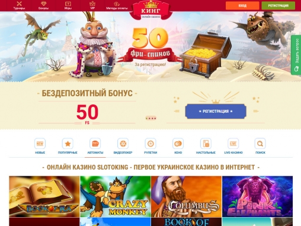Open the Игры slot icon

(68, 4)
